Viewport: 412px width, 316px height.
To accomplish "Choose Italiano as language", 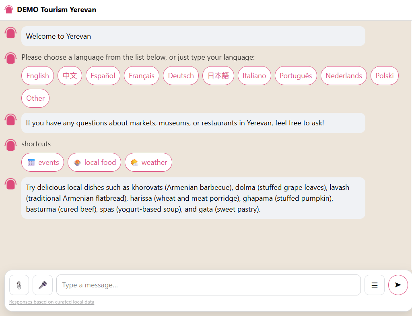I will coord(254,76).
